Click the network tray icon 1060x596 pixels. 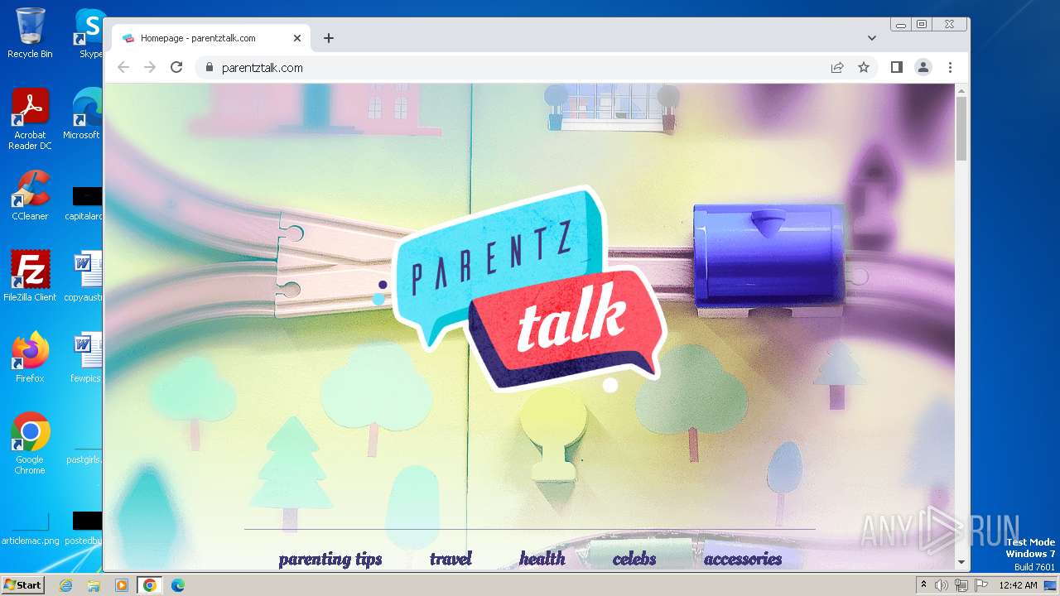tap(961, 585)
